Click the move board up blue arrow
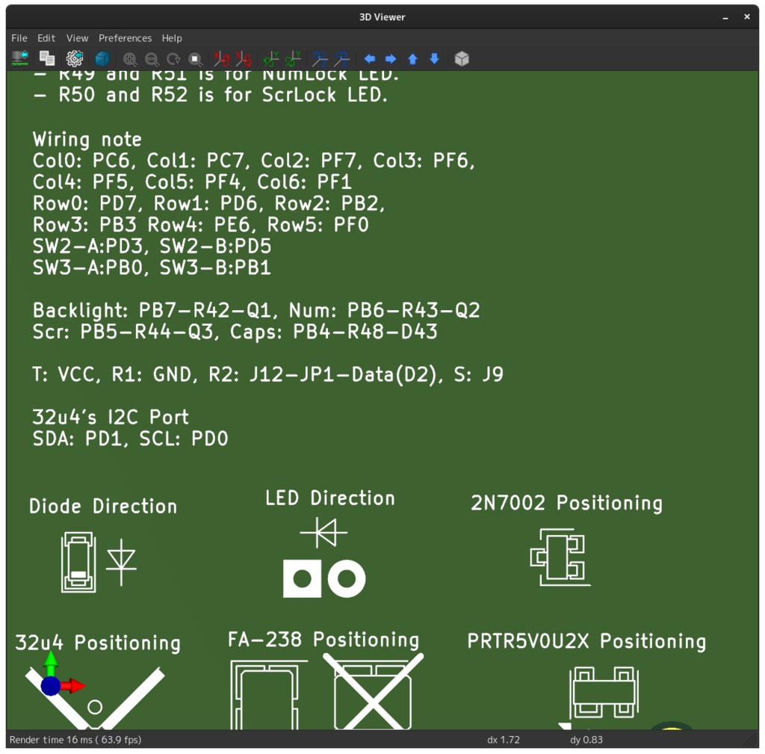 pyautogui.click(x=412, y=58)
